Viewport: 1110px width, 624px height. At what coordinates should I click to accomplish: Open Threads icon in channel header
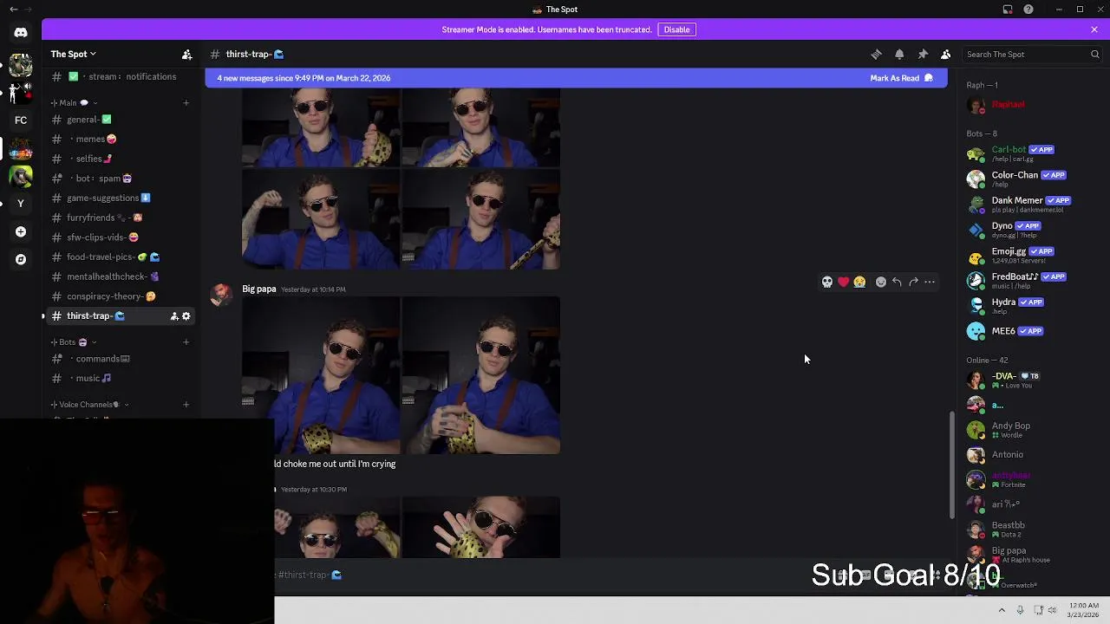[876, 54]
